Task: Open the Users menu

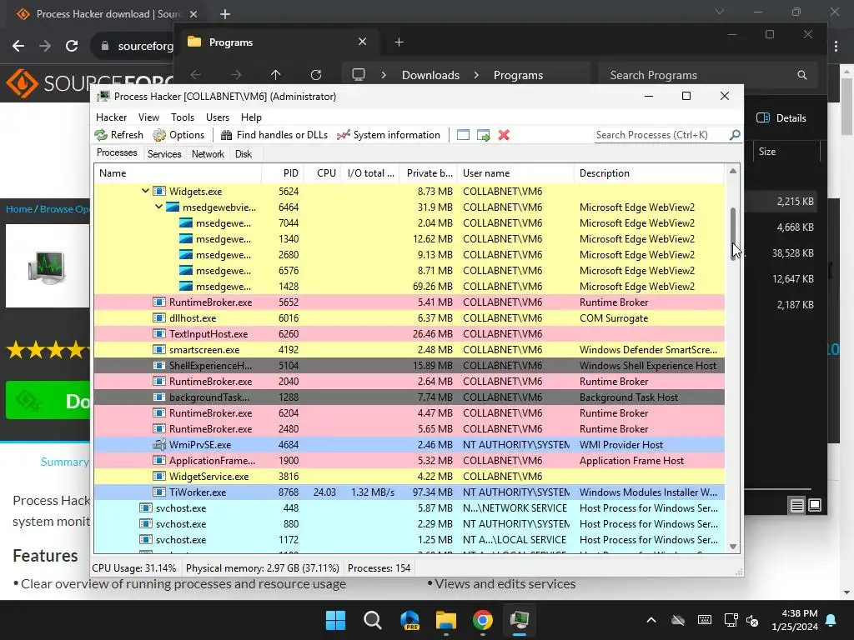Action: [x=218, y=117]
